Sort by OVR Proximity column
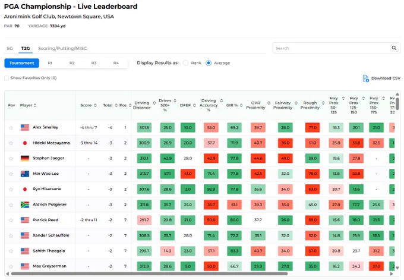 coord(269,103)
